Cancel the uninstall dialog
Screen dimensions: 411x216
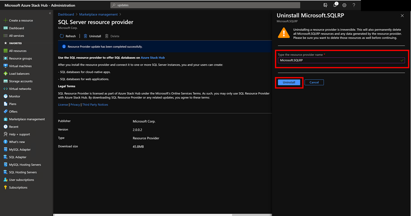pyautogui.click(x=314, y=82)
